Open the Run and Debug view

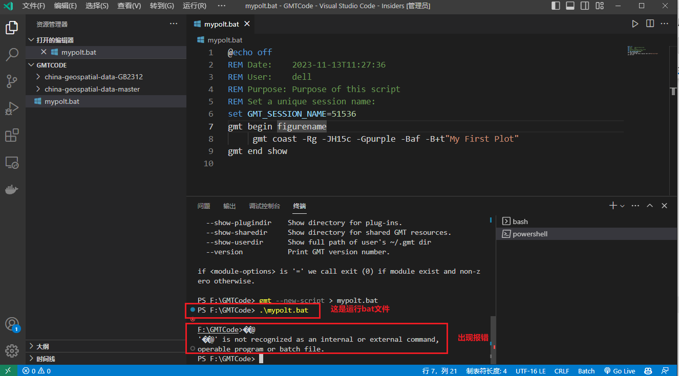[12, 108]
